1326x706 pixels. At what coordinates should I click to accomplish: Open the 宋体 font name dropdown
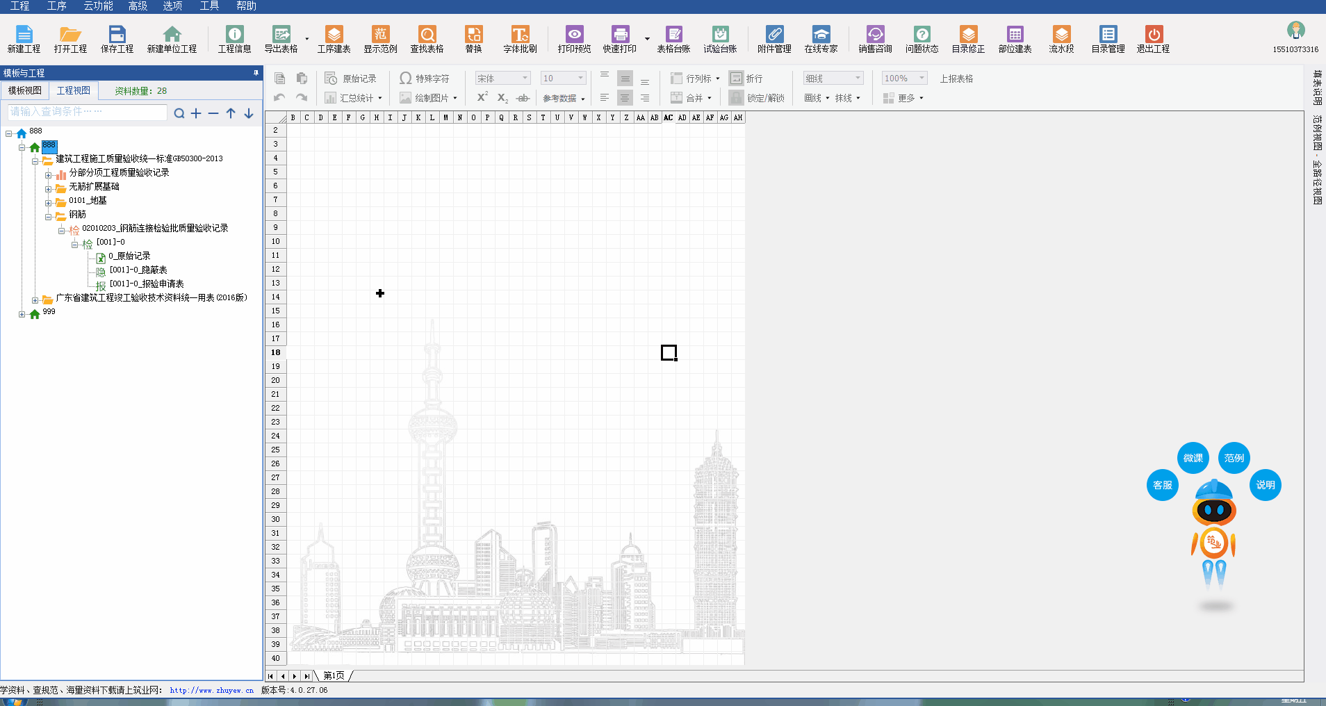(502, 79)
